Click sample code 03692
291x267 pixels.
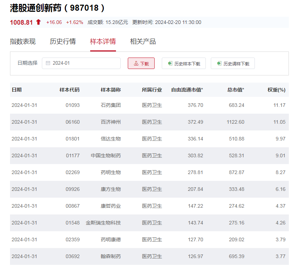(73, 256)
